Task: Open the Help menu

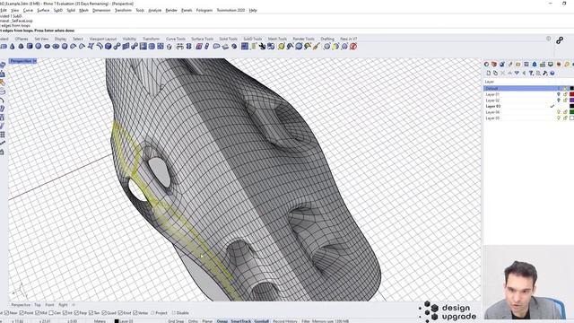Action: point(253,10)
